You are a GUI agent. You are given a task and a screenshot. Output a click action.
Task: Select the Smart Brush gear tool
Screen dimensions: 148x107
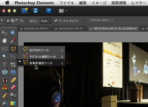[13, 96]
